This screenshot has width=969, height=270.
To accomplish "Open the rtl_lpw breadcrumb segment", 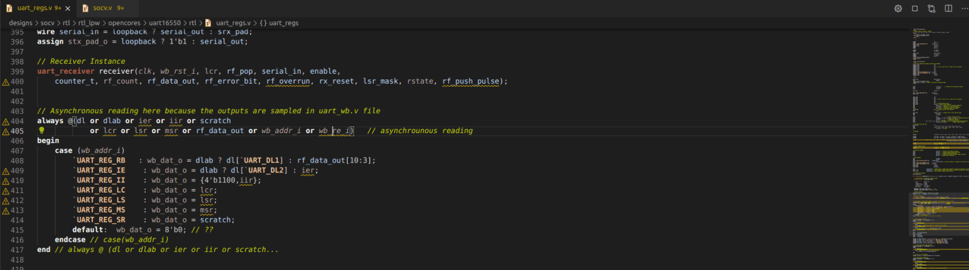I will (91, 22).
